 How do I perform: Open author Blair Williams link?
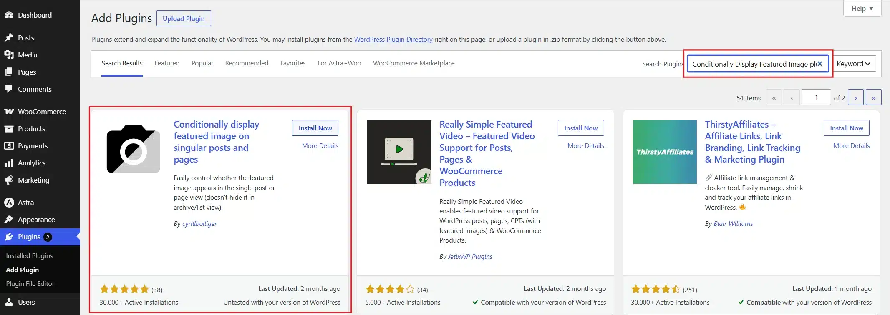pyautogui.click(x=733, y=224)
